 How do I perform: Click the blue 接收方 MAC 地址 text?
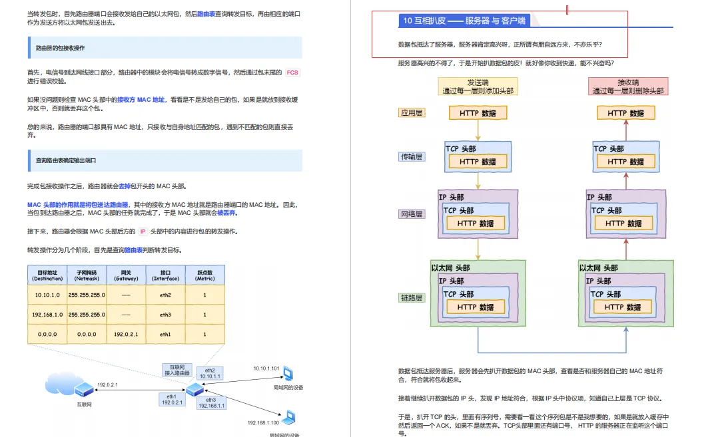141,100
